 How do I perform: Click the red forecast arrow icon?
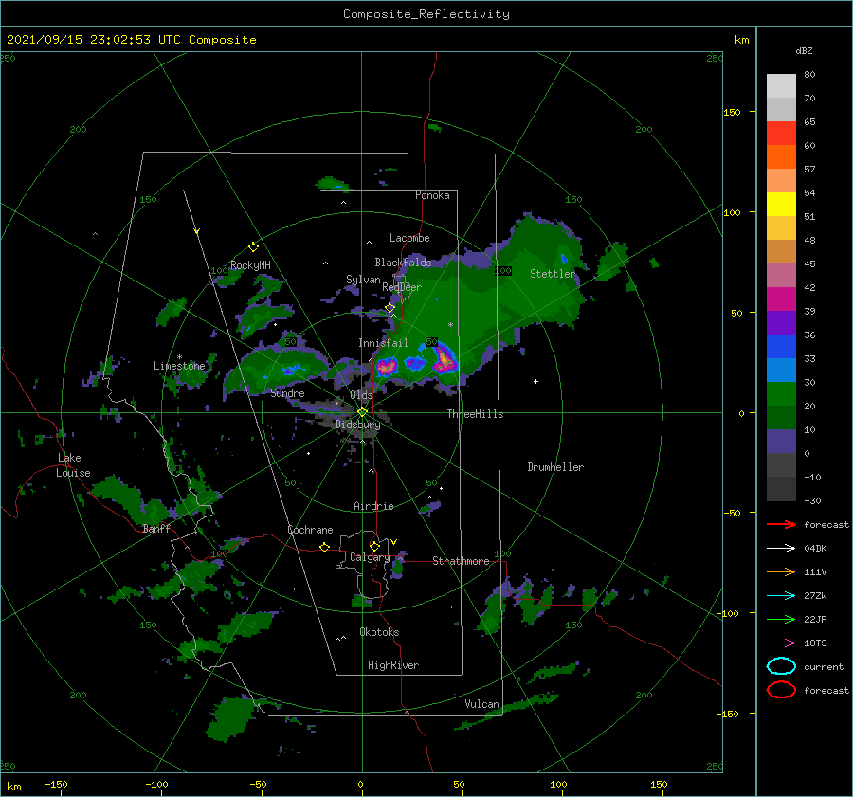(781, 524)
